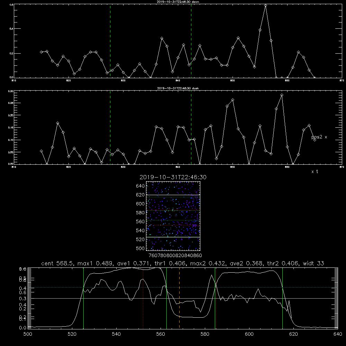Click the '0.0' y-axis label of bottom plot

tap(22, 328)
